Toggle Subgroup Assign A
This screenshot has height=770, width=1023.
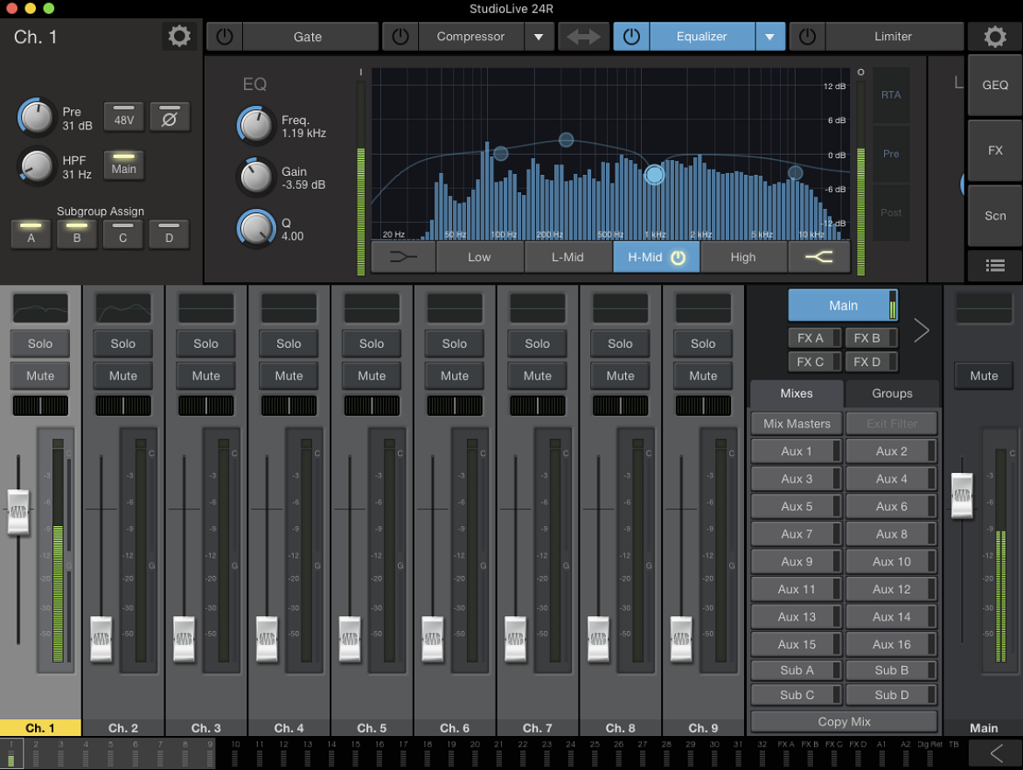pyautogui.click(x=31, y=235)
